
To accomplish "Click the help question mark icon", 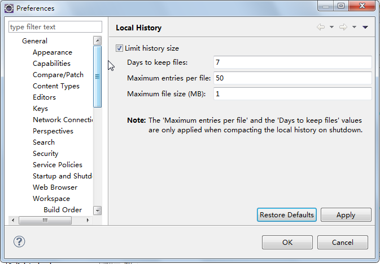I will 19,242.
